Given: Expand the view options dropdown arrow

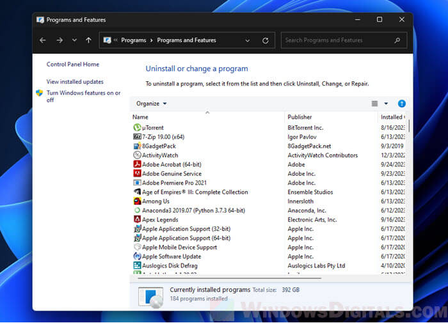Looking at the screenshot, I should pos(386,104).
